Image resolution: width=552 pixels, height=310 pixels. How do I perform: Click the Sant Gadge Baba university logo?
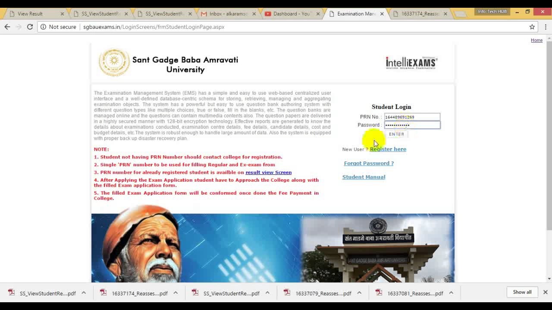coord(114,62)
